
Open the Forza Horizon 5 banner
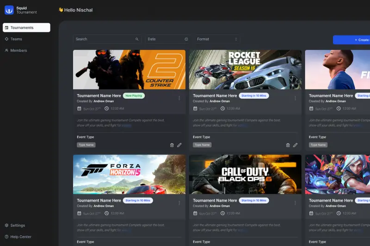[x=129, y=174]
